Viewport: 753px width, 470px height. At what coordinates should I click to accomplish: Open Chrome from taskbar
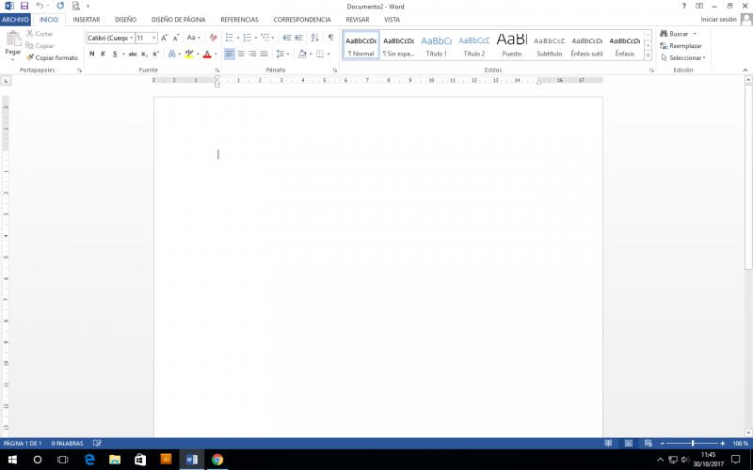(x=217, y=460)
